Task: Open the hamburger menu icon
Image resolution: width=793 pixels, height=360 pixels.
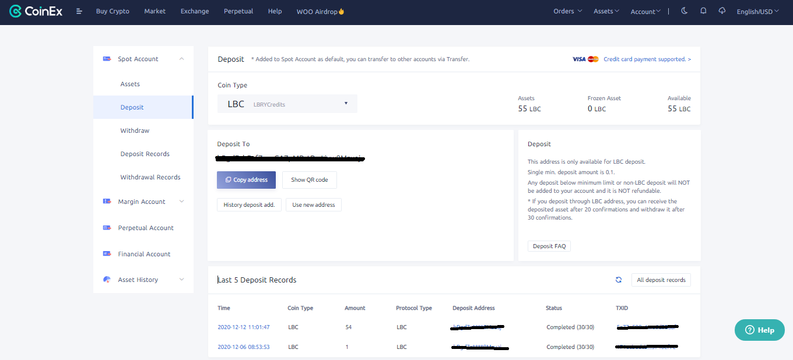Action: [x=79, y=12]
